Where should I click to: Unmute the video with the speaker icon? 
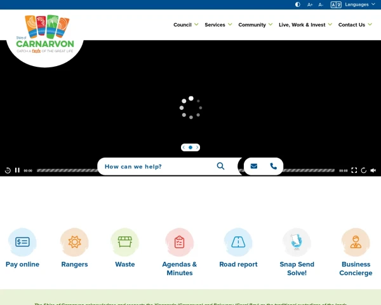[373, 170]
